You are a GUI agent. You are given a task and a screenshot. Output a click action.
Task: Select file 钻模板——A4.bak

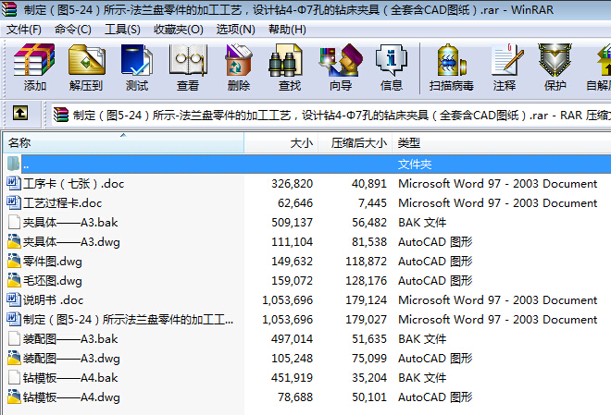pos(70,378)
